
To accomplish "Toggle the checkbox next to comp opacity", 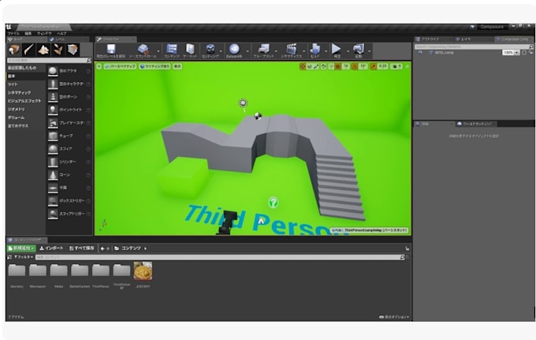I will pyautogui.click(x=524, y=53).
